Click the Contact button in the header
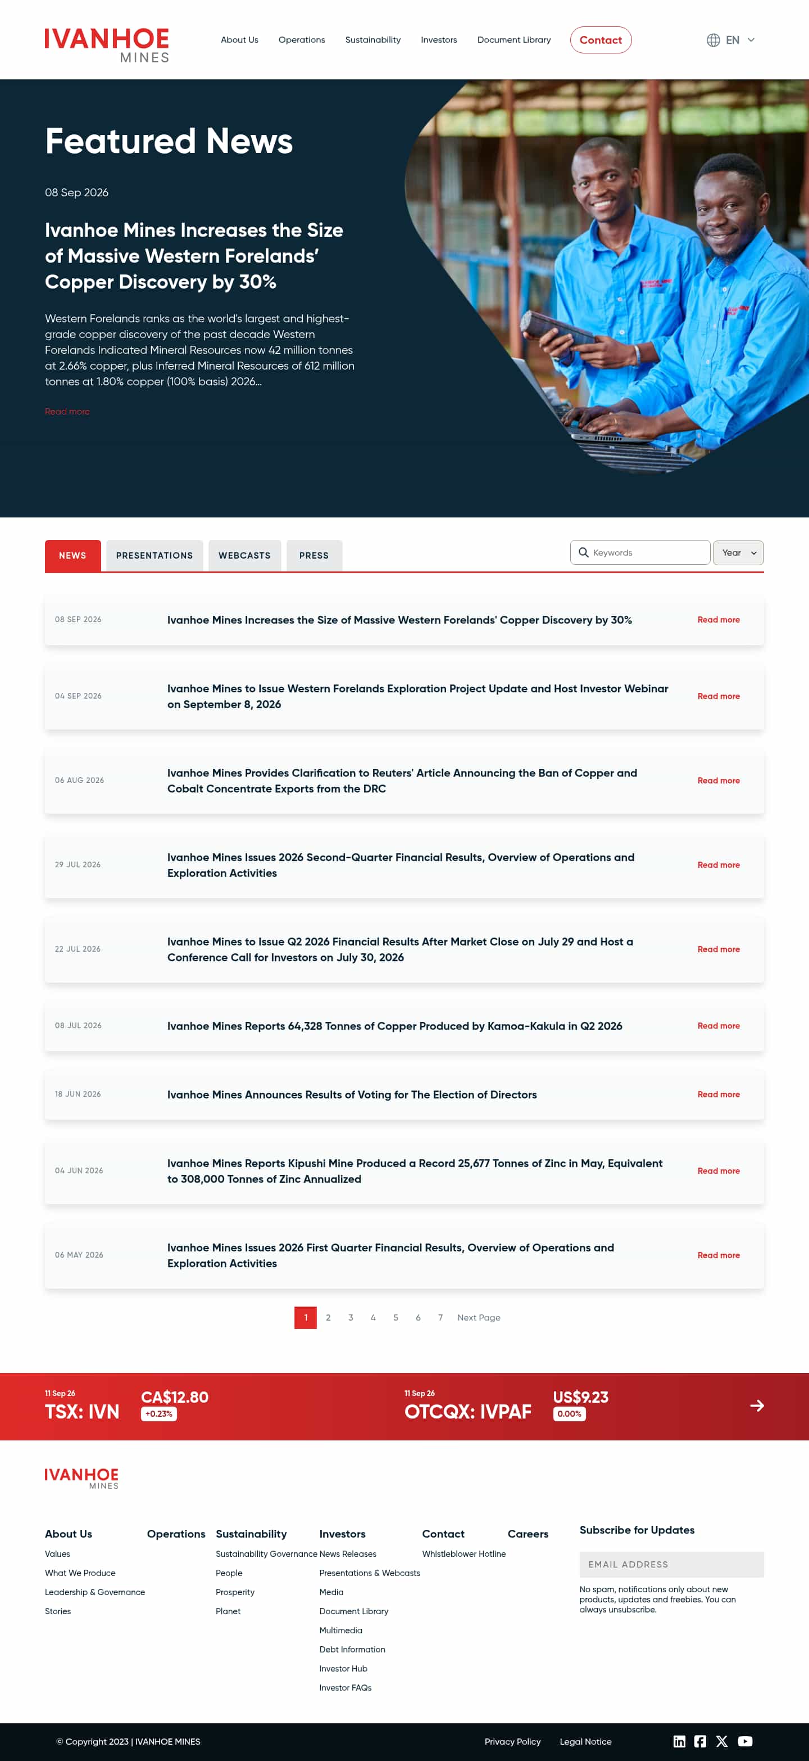Viewport: 809px width, 1761px height. tap(601, 40)
